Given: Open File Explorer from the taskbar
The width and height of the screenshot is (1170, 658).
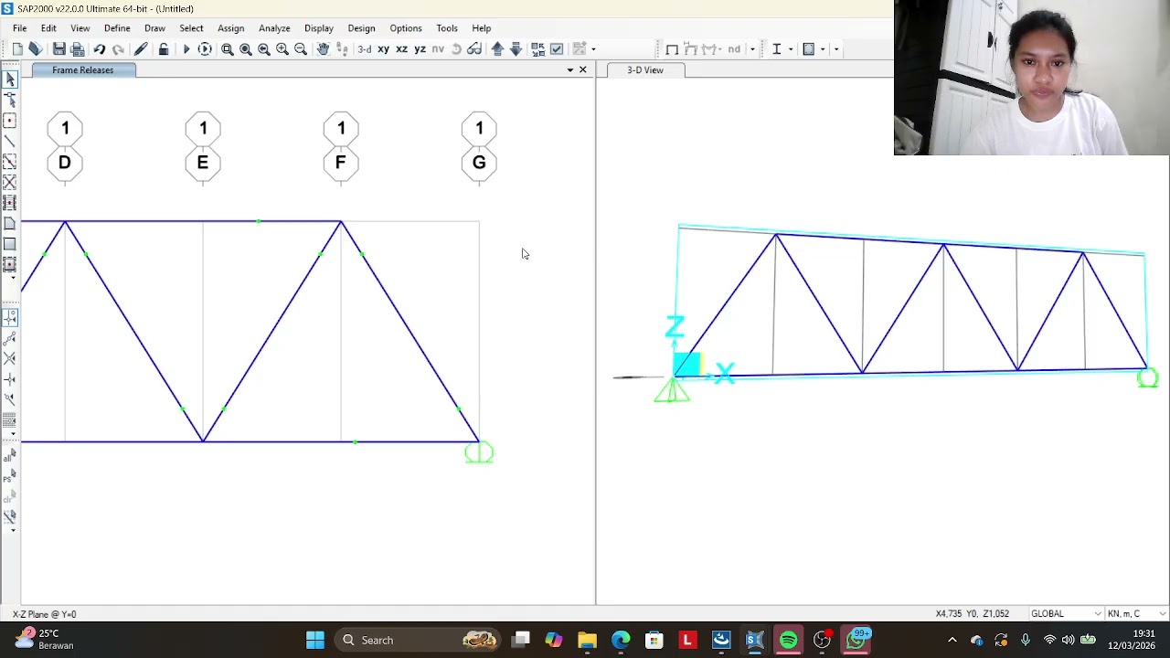Looking at the screenshot, I should click(587, 640).
